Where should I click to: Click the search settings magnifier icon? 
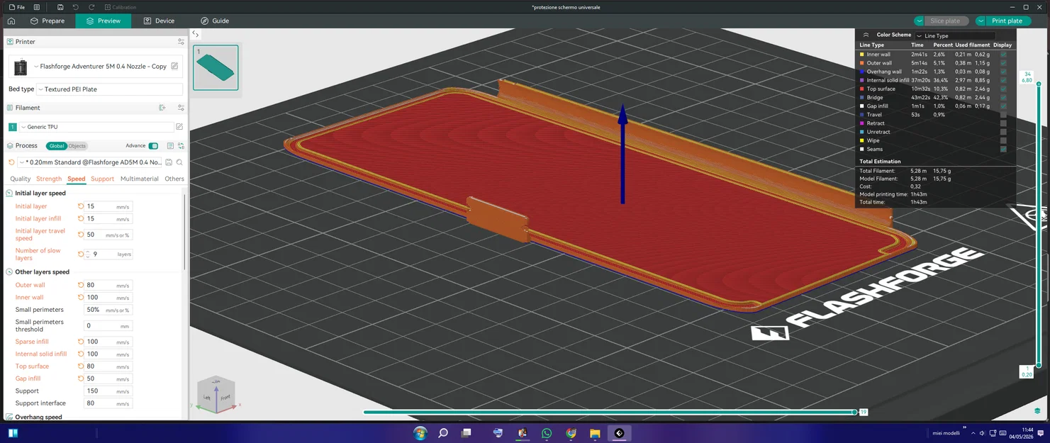(x=179, y=162)
